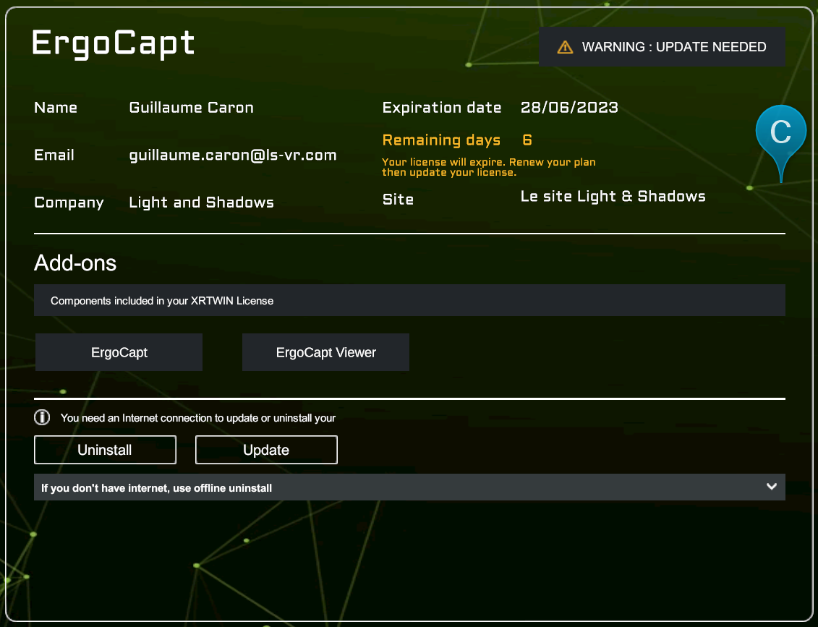818x627 pixels.
Task: Open the "If you don't have internet" section
Action: click(x=409, y=487)
